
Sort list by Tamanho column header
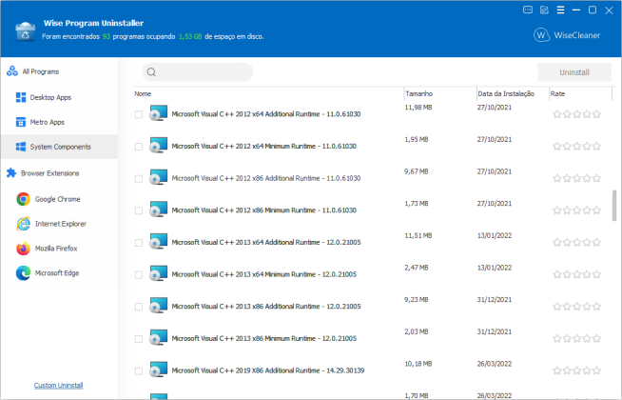pyautogui.click(x=418, y=94)
